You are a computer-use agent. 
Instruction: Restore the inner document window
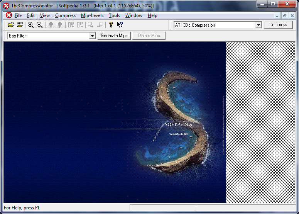pyautogui.click(x=285, y=15)
